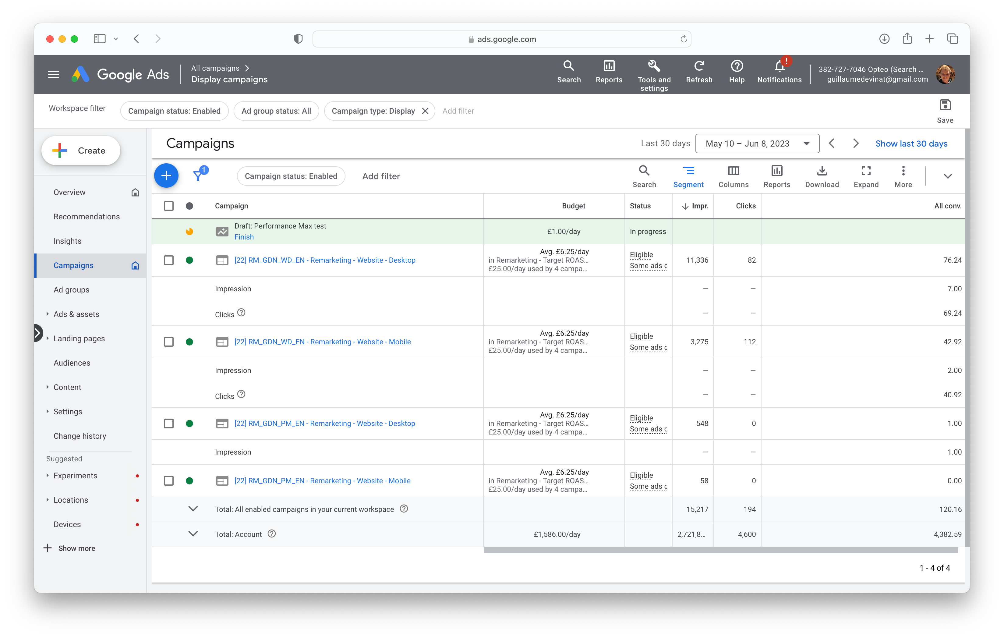Click the Show last 30 days link

point(911,144)
